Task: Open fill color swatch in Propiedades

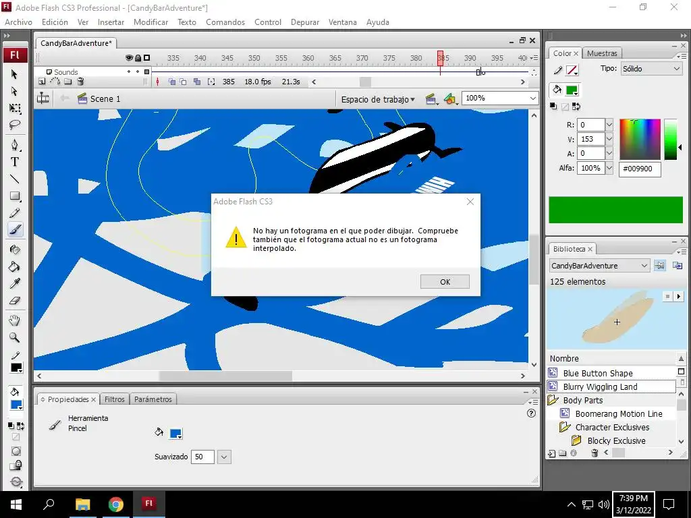Action: (175, 434)
